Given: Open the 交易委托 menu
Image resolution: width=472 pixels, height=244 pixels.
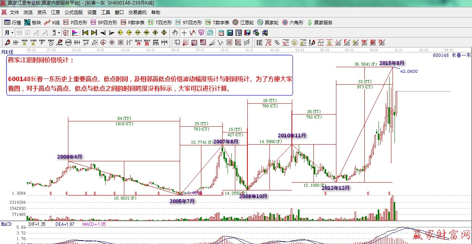Looking at the screenshot, I should tap(137, 13).
